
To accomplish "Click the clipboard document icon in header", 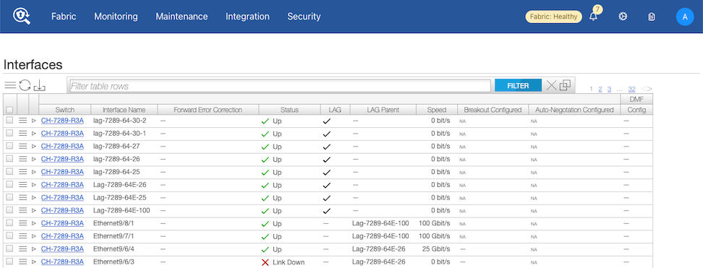I will (652, 17).
